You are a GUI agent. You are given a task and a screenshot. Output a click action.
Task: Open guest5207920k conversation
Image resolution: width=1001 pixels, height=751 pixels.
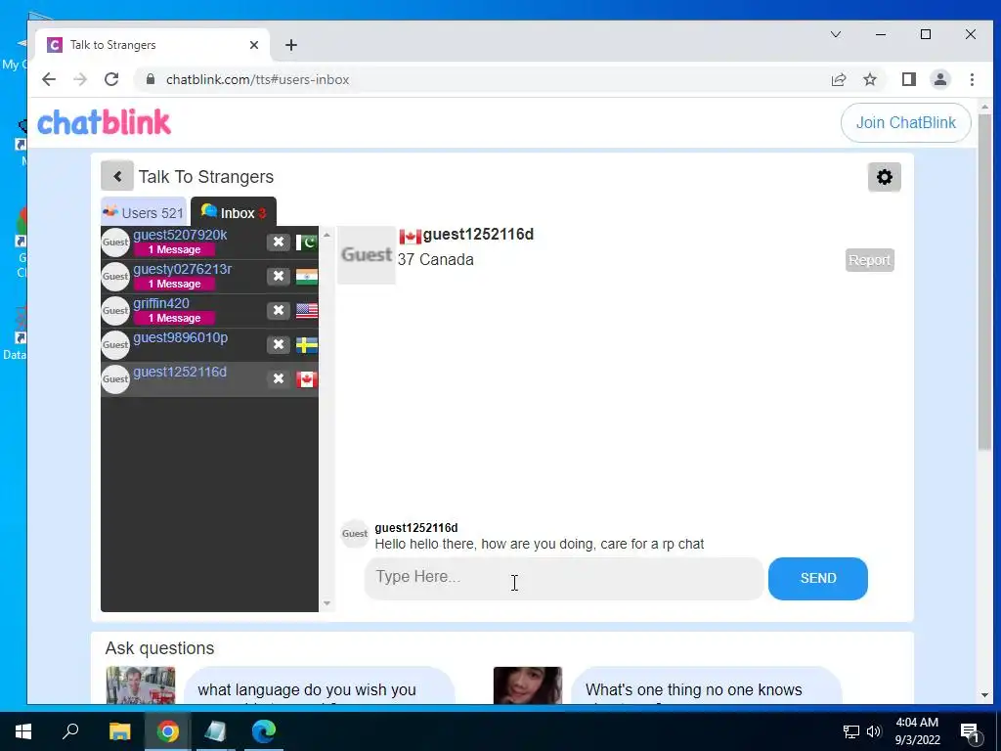tap(209, 243)
